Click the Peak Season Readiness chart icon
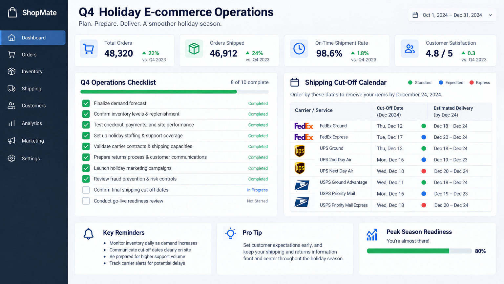 [x=372, y=235]
